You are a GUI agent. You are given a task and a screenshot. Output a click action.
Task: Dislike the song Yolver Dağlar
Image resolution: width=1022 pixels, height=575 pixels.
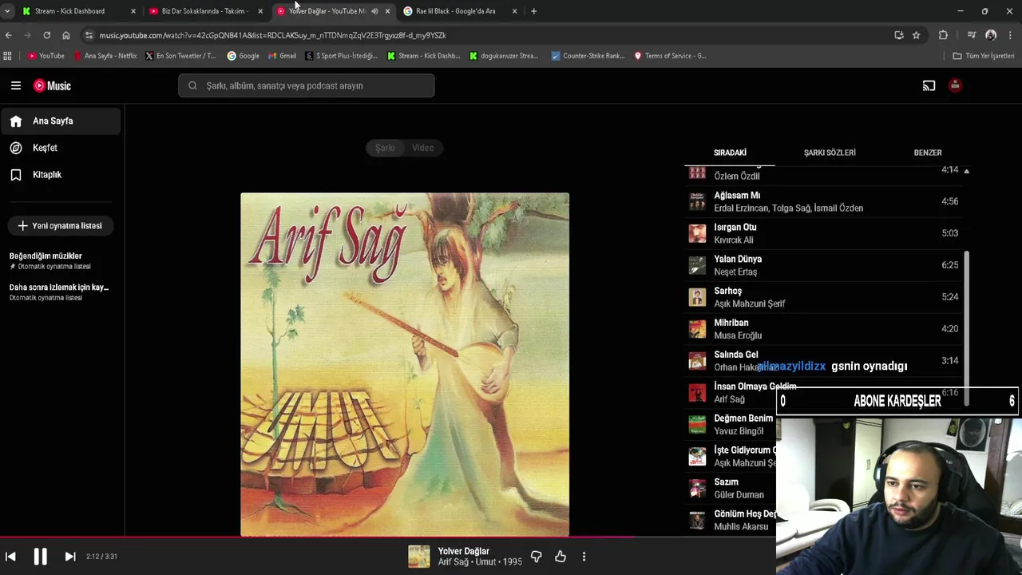pyautogui.click(x=536, y=557)
